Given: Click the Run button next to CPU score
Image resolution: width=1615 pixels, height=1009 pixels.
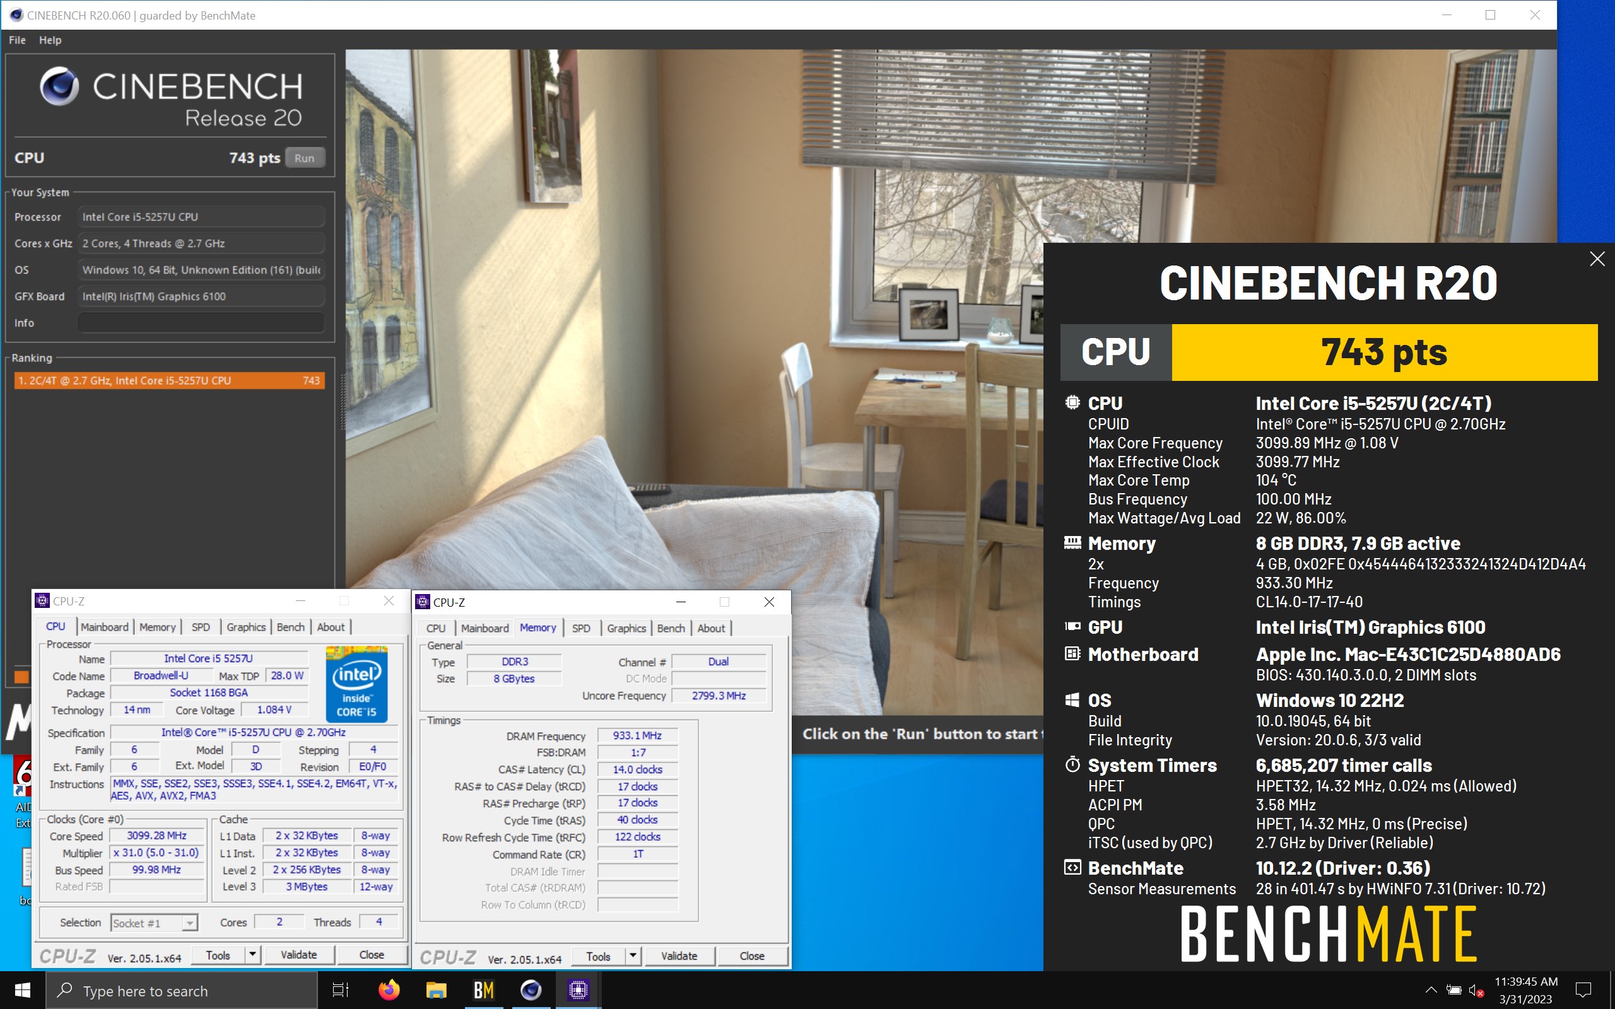Looking at the screenshot, I should click(x=304, y=158).
